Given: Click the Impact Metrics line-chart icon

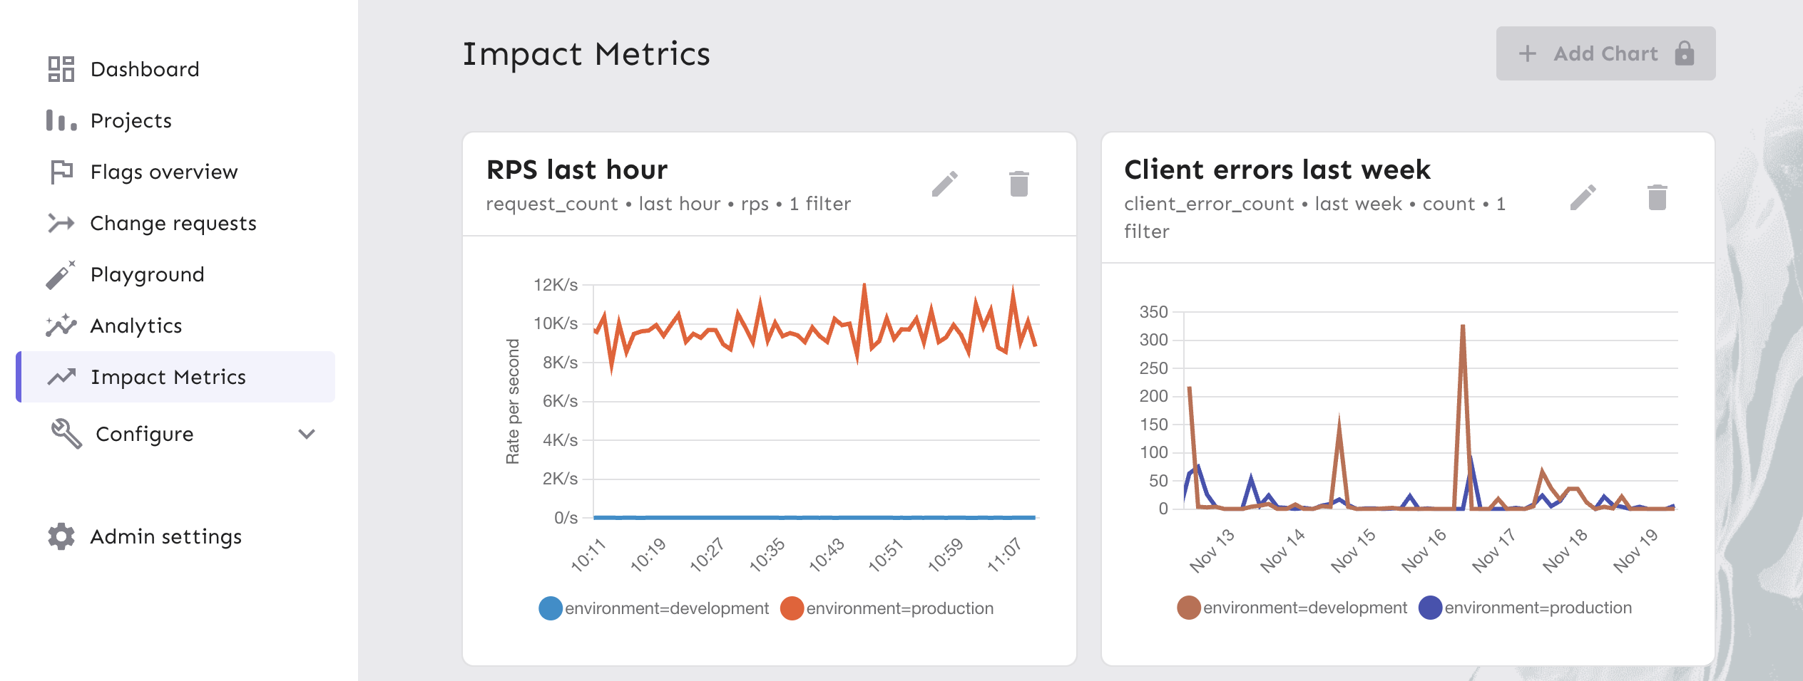Looking at the screenshot, I should [x=63, y=377].
